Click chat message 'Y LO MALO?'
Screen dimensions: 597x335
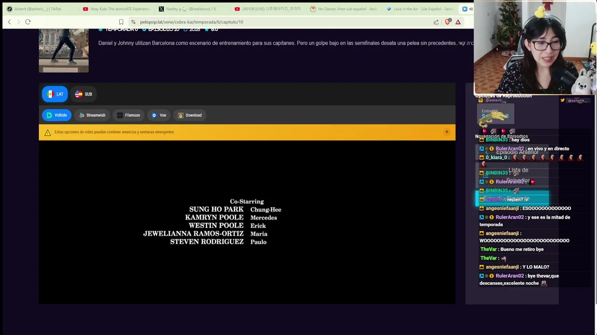tap(535, 267)
